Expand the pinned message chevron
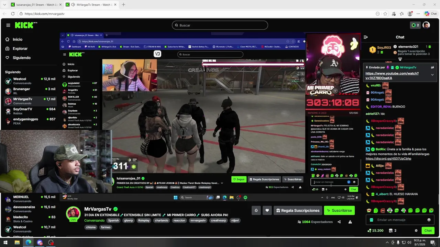The width and height of the screenshot is (440, 247). coord(432,75)
